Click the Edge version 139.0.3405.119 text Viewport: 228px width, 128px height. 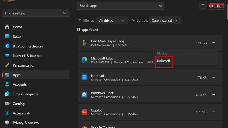pyautogui.click(x=100, y=62)
